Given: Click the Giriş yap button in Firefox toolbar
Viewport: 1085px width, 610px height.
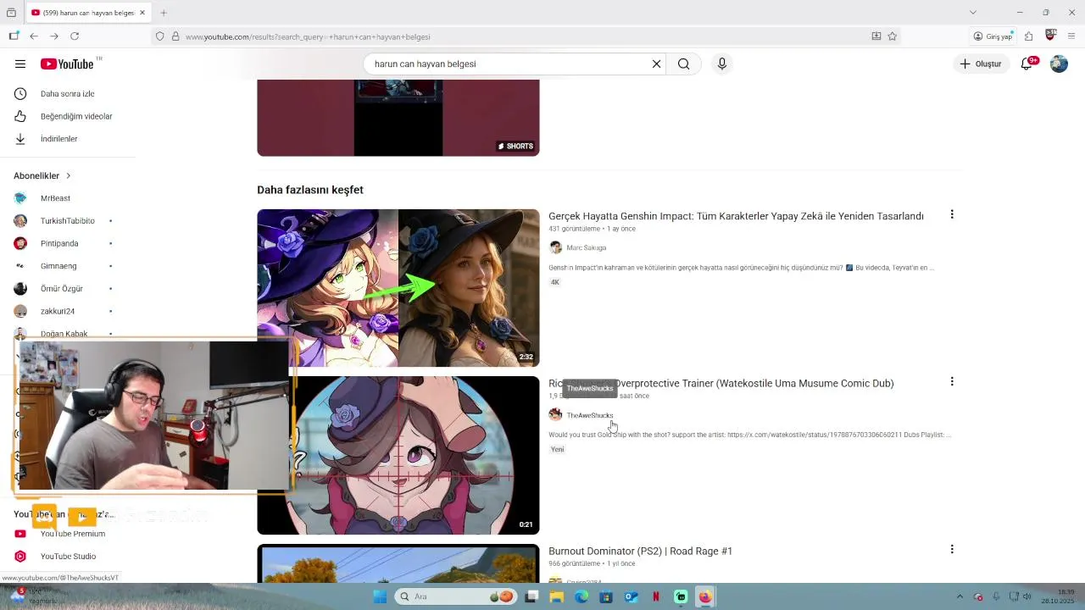Looking at the screenshot, I should pyautogui.click(x=993, y=36).
